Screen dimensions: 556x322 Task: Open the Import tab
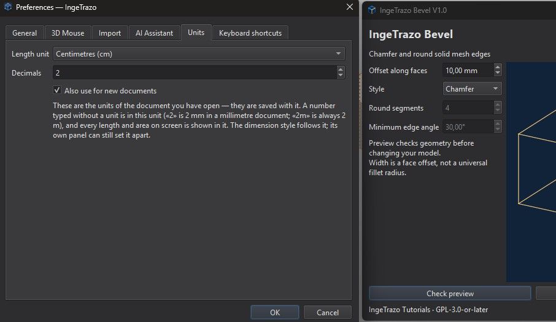[110, 33]
